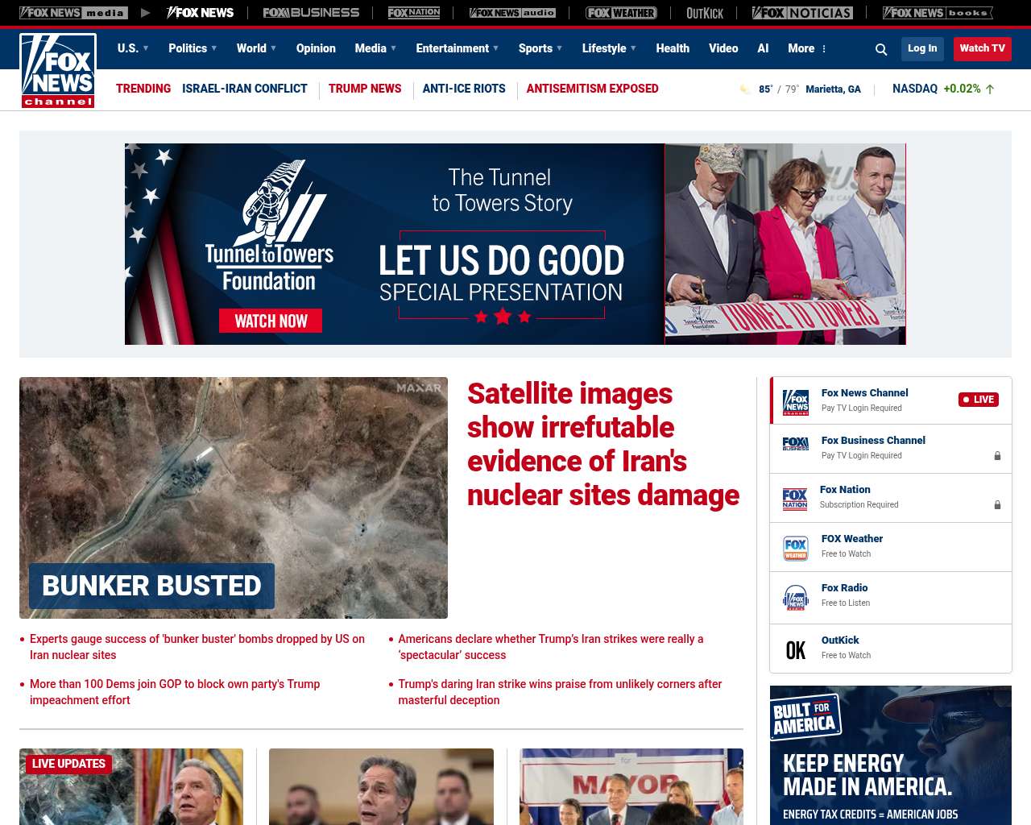Open the Health section

(673, 48)
